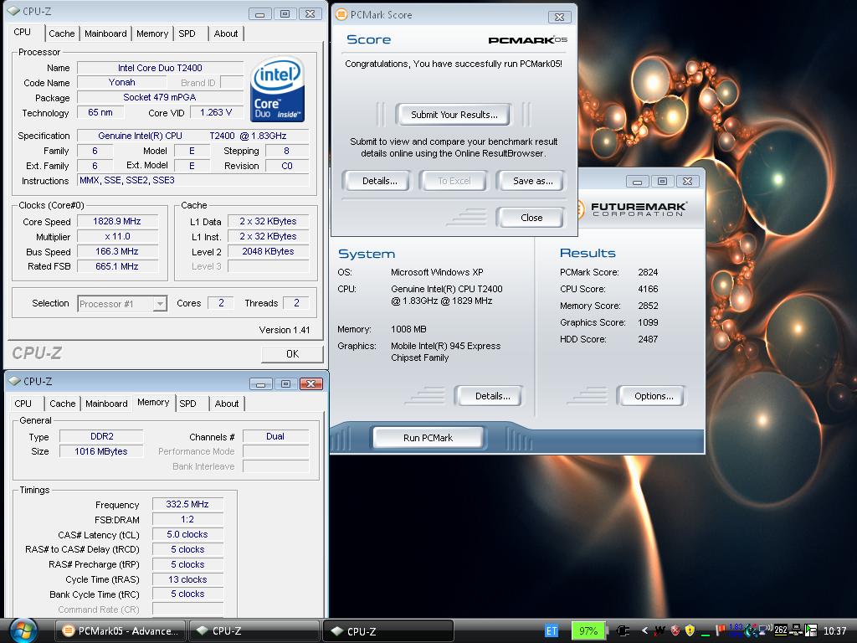
Task: Click the PCMark Score result 2824
Action: tap(648, 272)
